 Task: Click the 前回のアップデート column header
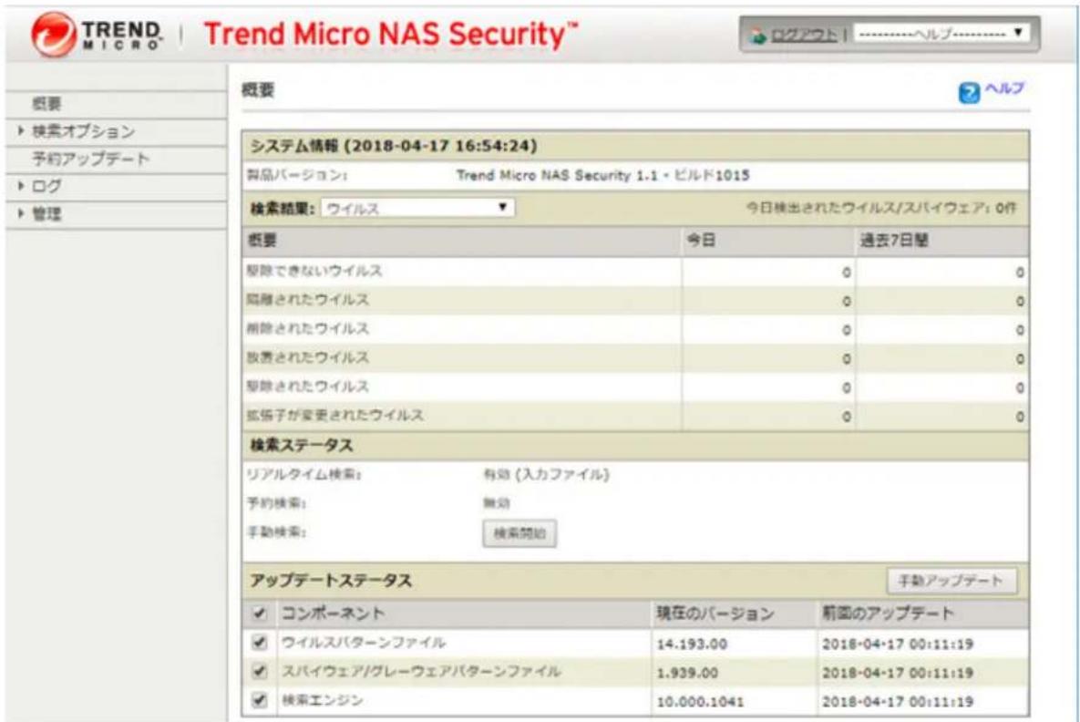[x=888, y=614]
